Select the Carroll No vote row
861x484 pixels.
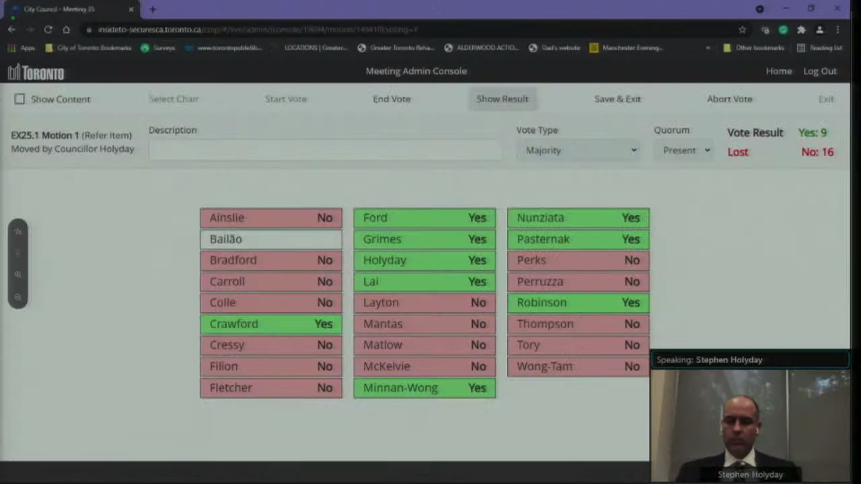pyautogui.click(x=271, y=282)
